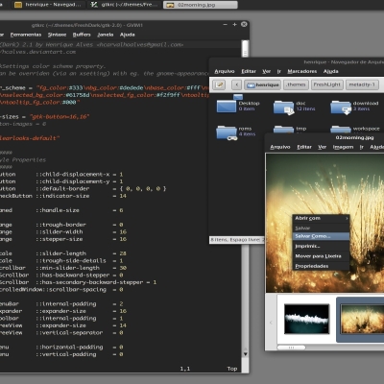This screenshot has height=384, width=384.
Task: Open Ir menu in image viewer window
Action: coord(362,147)
